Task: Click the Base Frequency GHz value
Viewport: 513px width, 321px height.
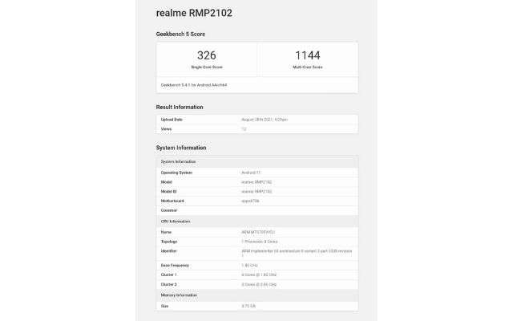Action: 249,266
